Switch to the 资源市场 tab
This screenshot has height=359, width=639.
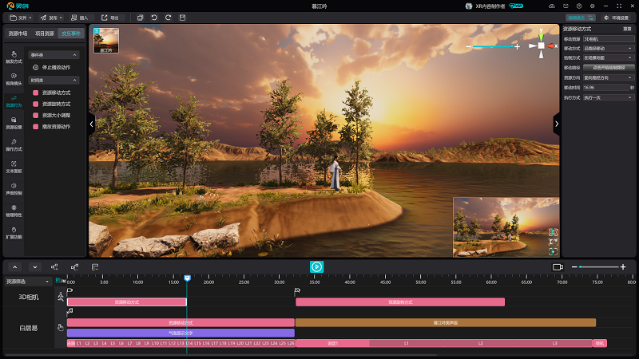click(x=18, y=34)
